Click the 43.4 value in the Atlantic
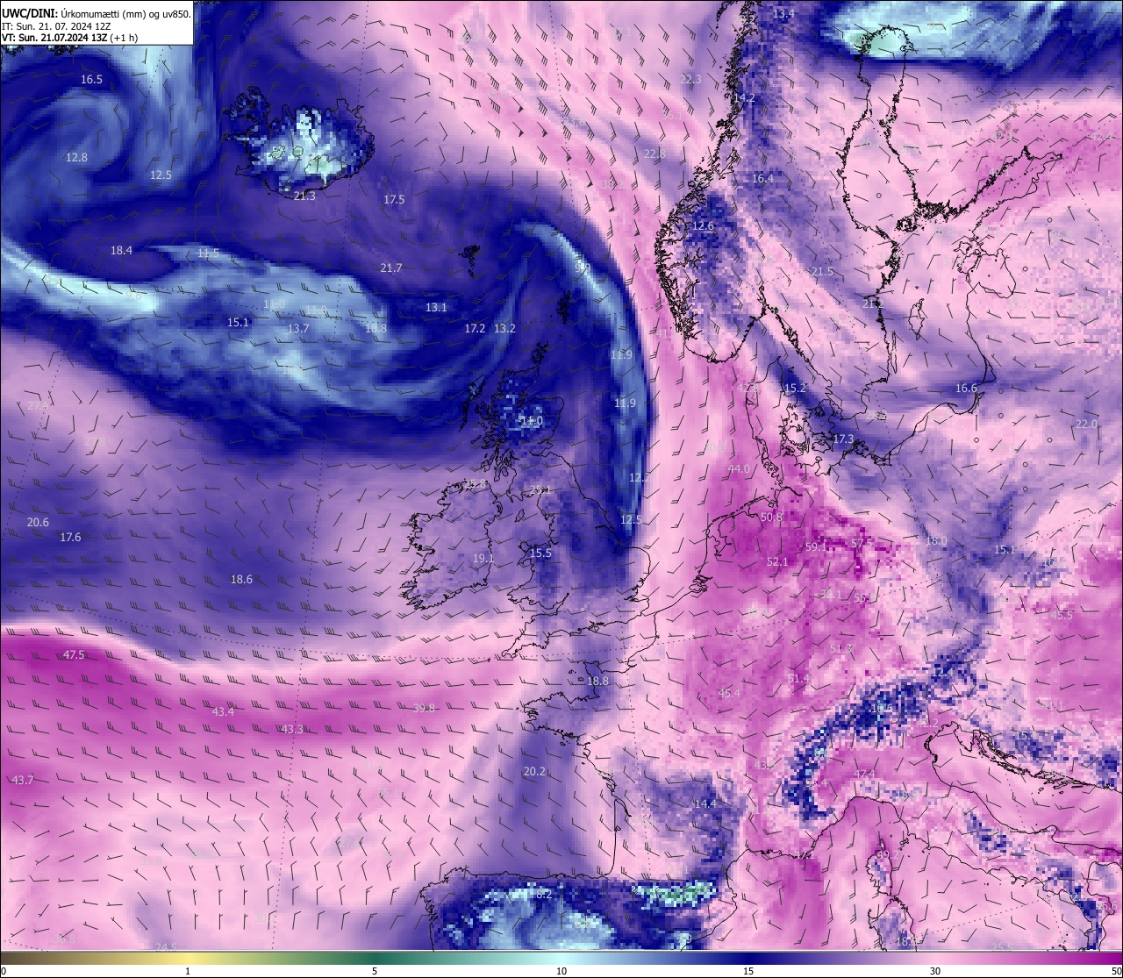Screen dimensions: 1123x978 tap(223, 712)
